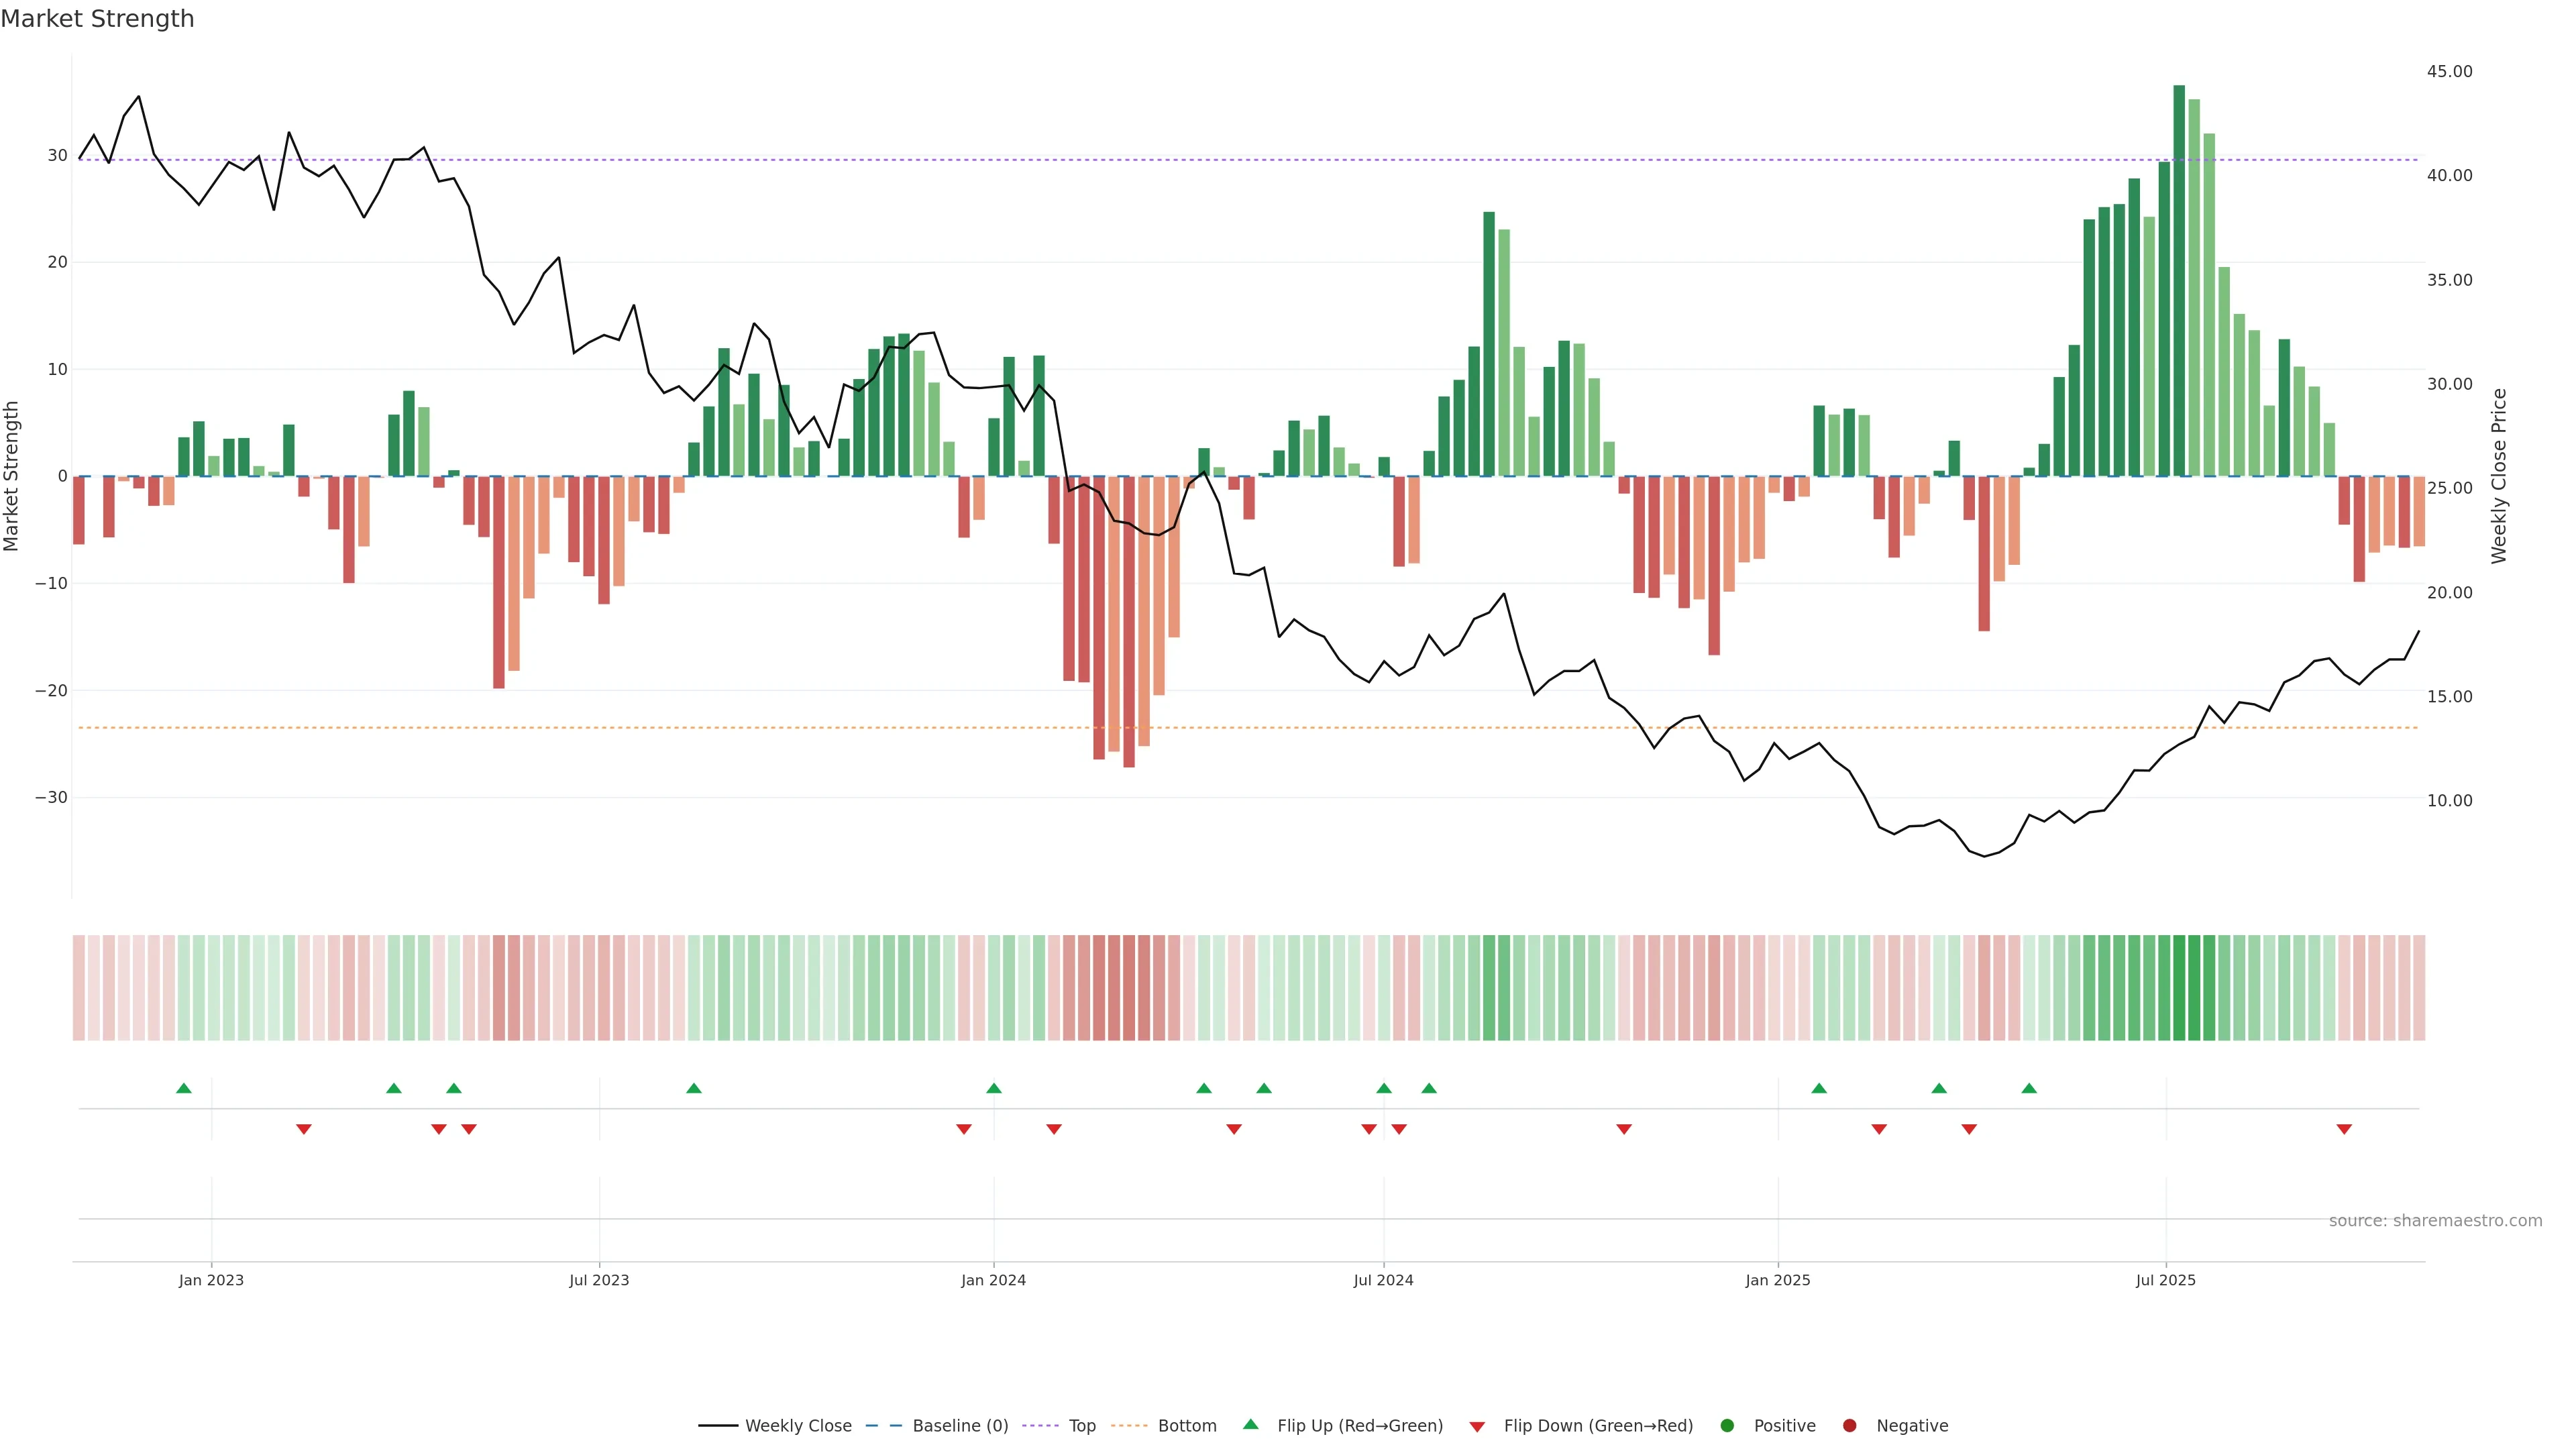Screen dimensions: 2576x1449
Task: Click the tallest dark green bar near Jul 2025
Action: 2179,280
